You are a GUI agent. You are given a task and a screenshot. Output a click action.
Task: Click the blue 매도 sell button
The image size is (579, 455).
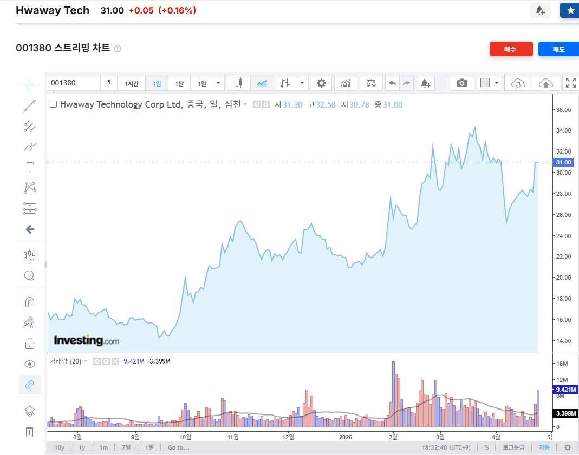click(559, 49)
